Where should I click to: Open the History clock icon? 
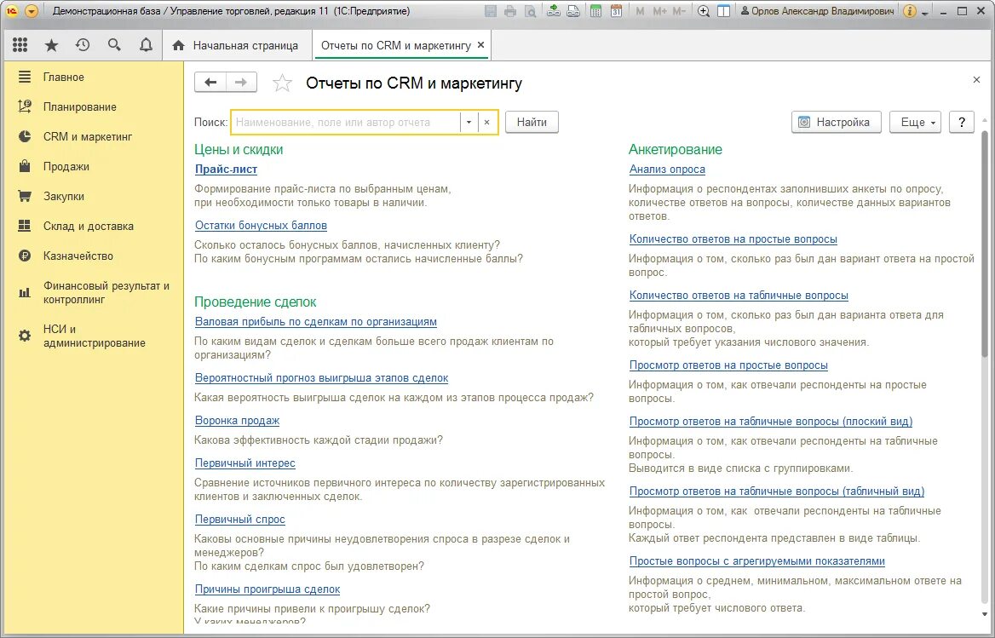point(83,44)
